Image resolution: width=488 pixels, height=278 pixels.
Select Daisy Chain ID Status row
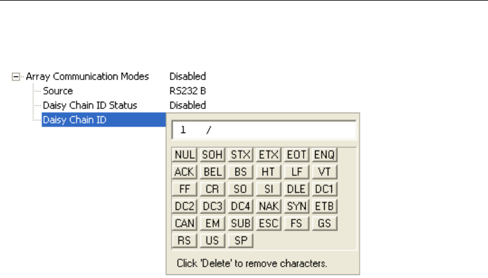tap(90, 105)
